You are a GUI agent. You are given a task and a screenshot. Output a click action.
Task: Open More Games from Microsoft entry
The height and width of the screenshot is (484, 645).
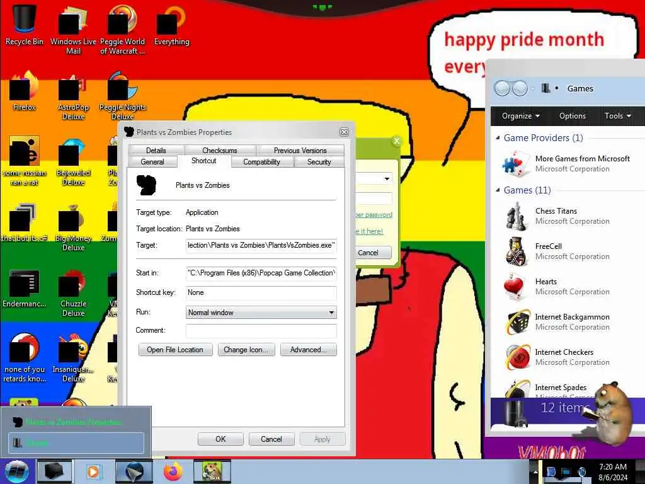coord(568,164)
